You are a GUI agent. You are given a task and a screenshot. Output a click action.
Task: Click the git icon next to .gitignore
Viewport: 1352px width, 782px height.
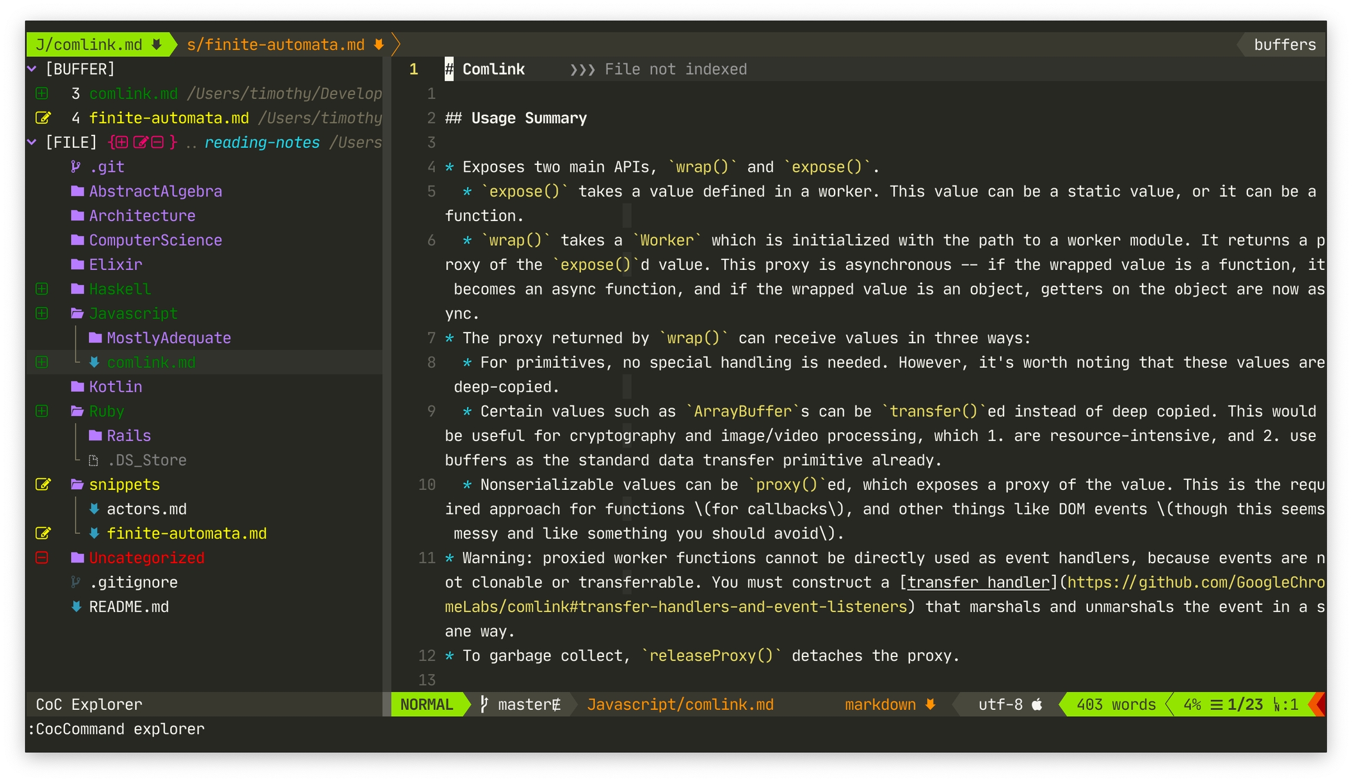point(76,583)
